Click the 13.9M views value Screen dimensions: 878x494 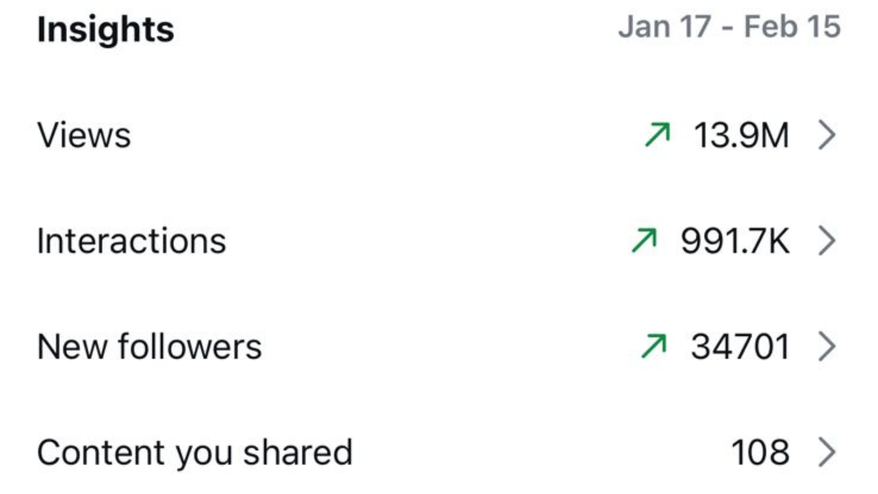click(744, 136)
